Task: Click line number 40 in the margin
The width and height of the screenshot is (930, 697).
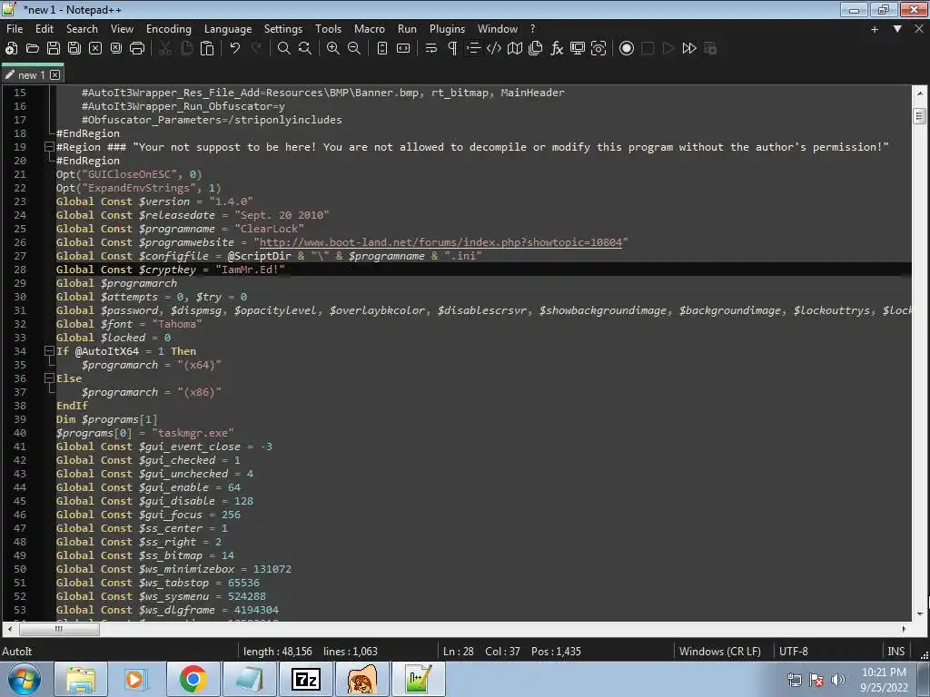Action: 20,433
